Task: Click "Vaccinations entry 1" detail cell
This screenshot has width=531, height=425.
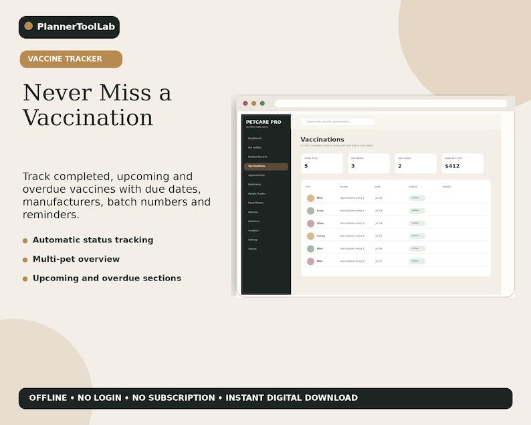Action: pyautogui.click(x=352, y=198)
